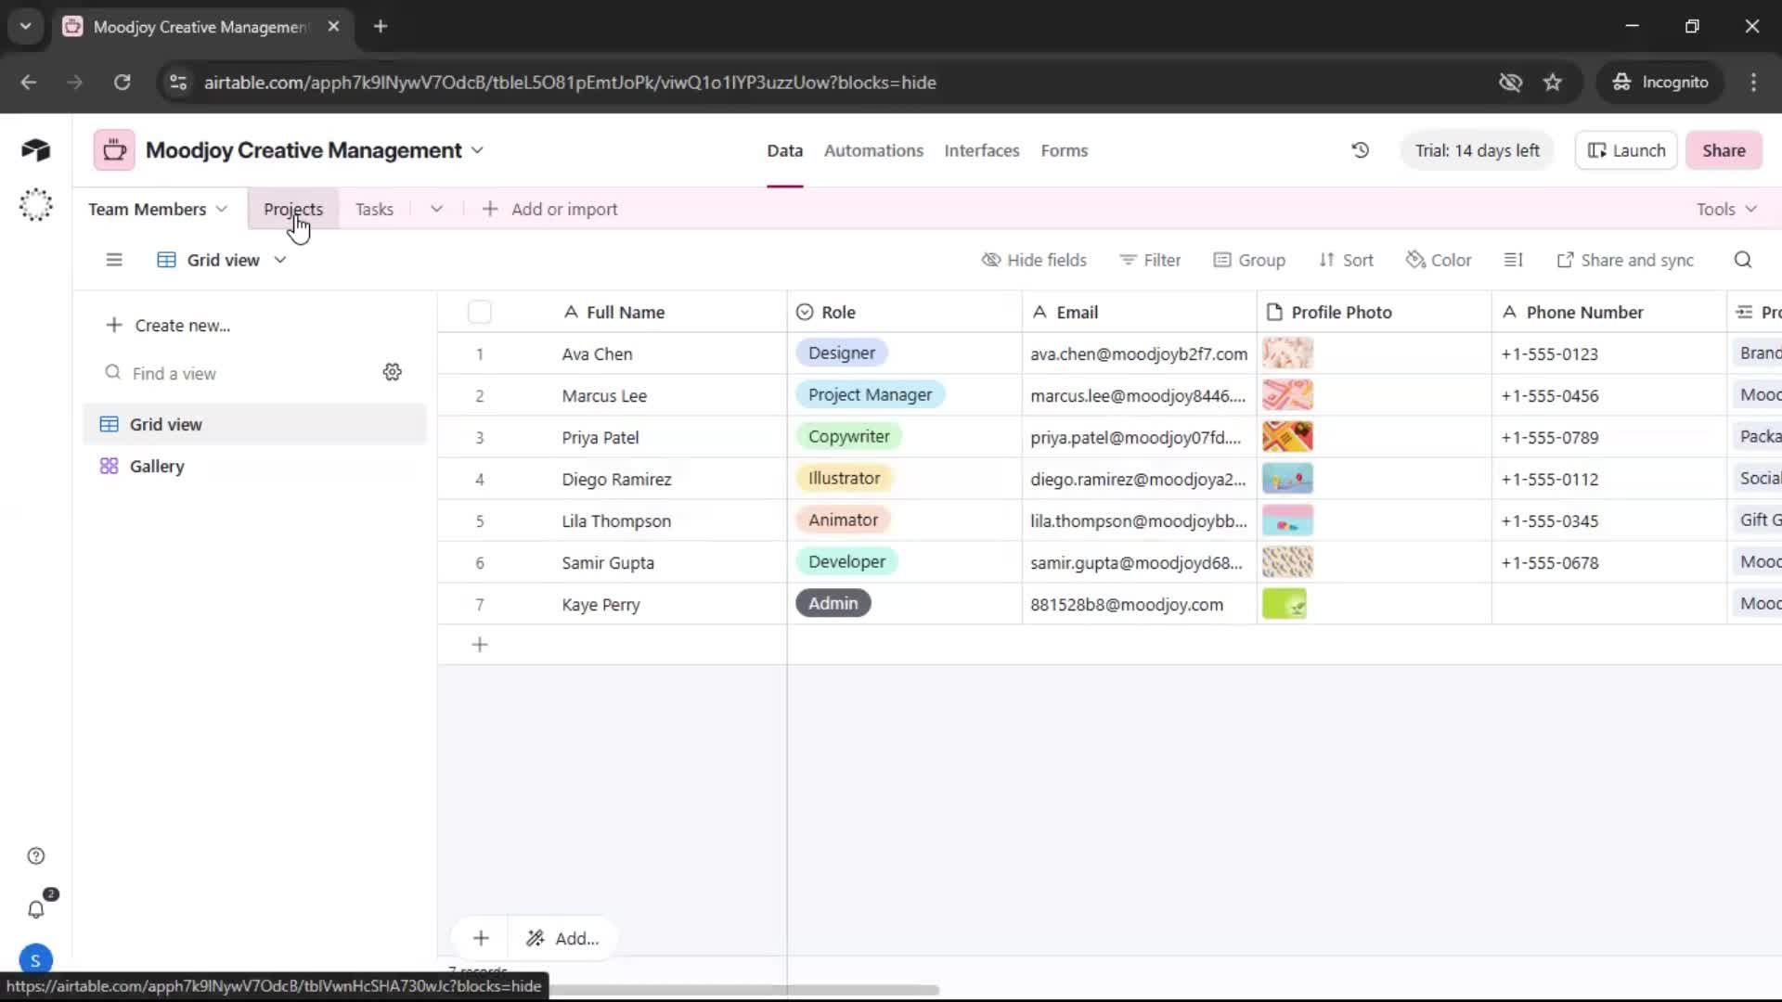Image resolution: width=1782 pixels, height=1002 pixels.
Task: Go to the Forms tab
Action: tap(1064, 150)
